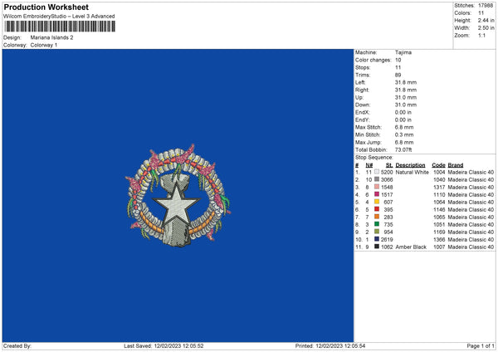
Task: Click the 'Max Jump:' label
Action: [368, 142]
